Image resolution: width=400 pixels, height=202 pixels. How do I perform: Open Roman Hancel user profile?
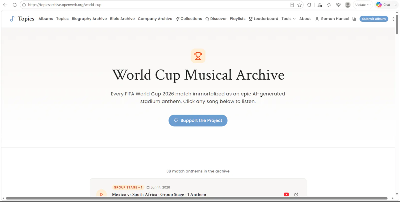coord(332,19)
